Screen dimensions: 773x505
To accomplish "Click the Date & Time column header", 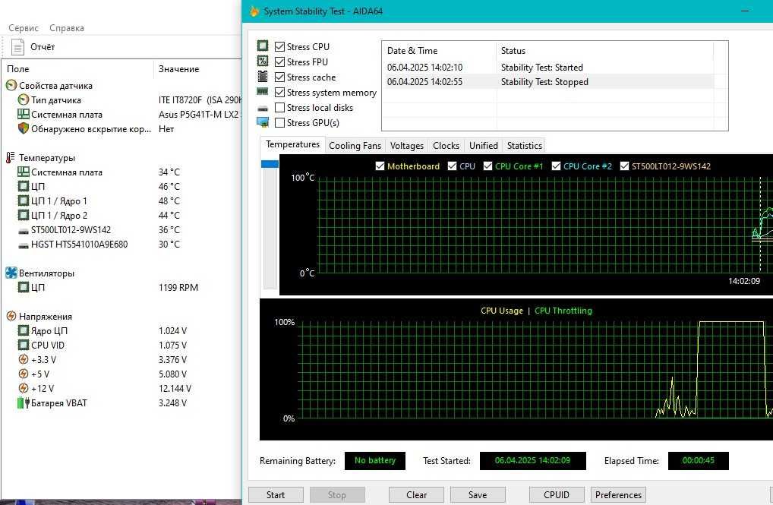I will point(439,50).
